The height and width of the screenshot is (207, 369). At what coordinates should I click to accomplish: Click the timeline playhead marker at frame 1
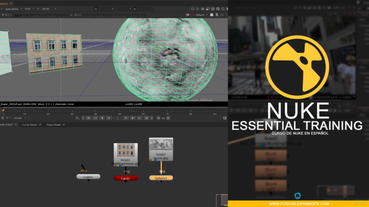(x=3, y=110)
